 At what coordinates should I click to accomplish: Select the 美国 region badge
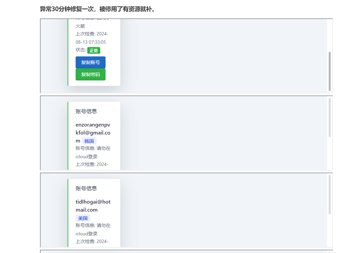coord(83,218)
